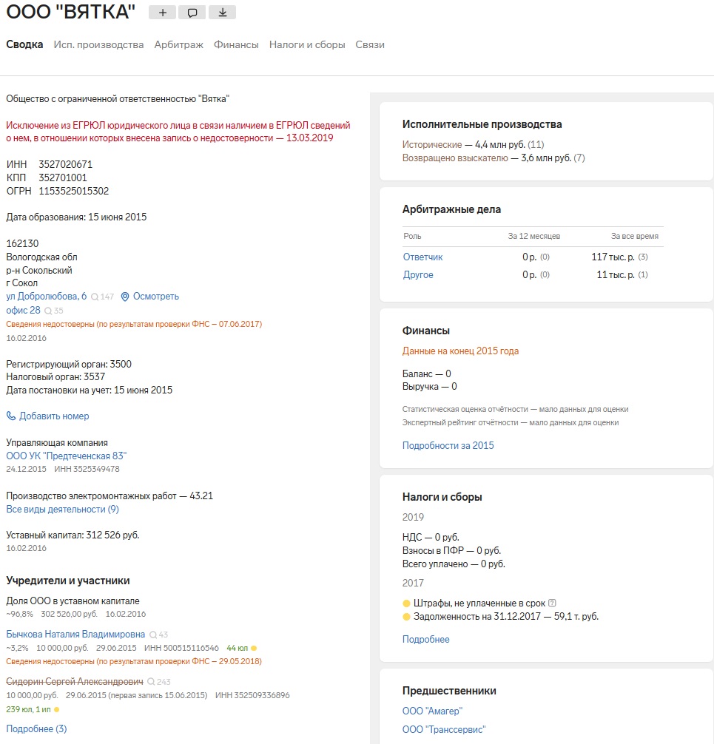Click search icon beside Бычкова Наталия Владимировна

pyautogui.click(x=153, y=635)
